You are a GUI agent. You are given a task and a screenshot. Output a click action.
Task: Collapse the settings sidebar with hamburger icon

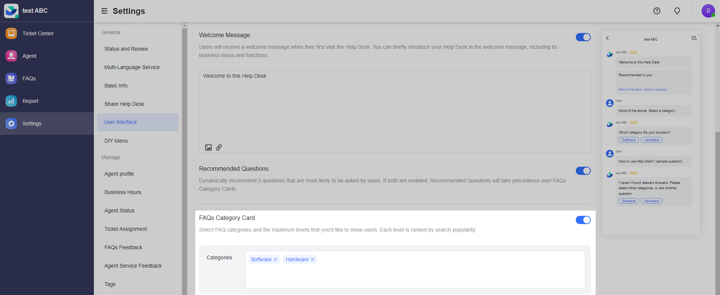click(x=104, y=11)
